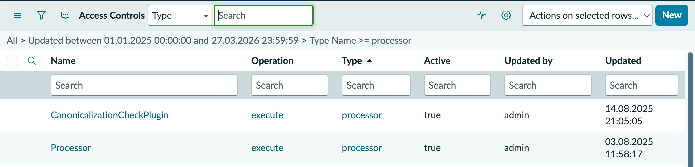Open CanonicalizationCheckPlugin record
The width and height of the screenshot is (695, 167).
tap(110, 115)
